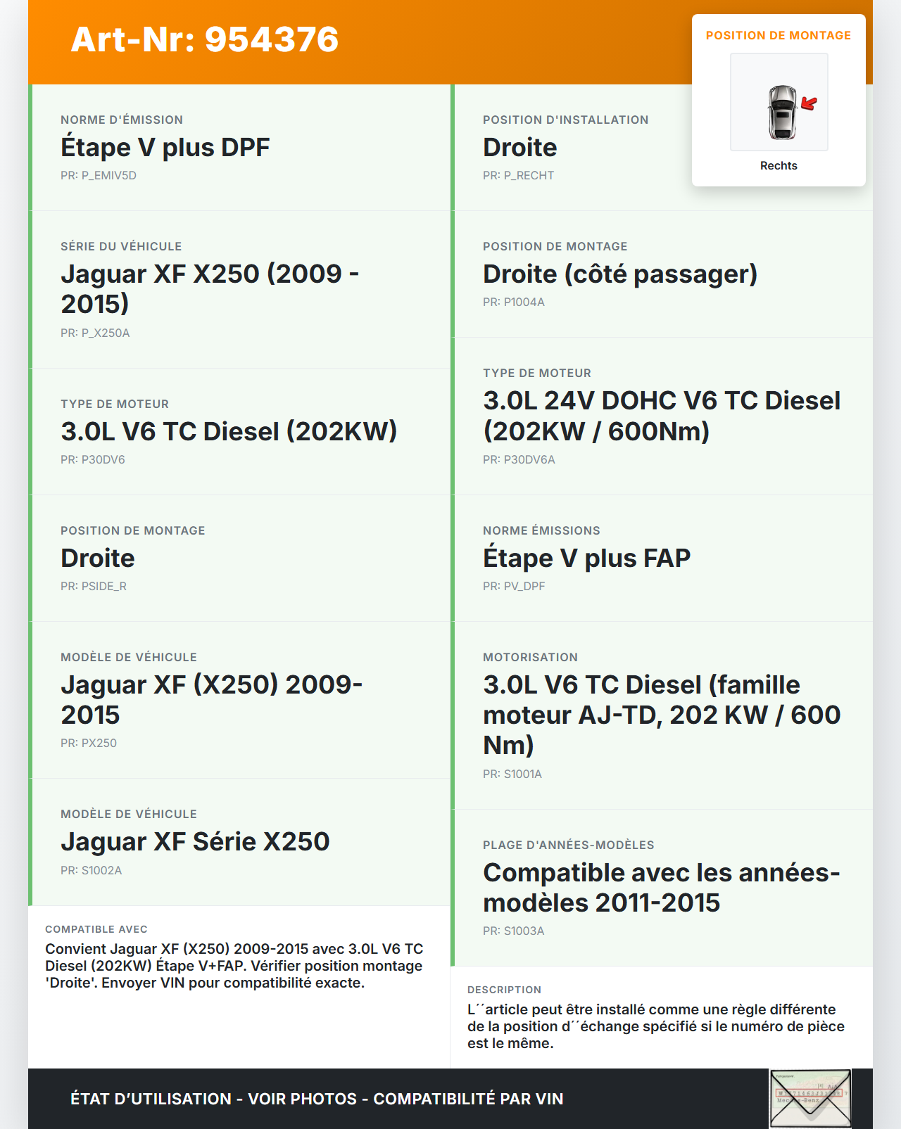Image resolution: width=901 pixels, height=1129 pixels.
Task: Click the Art-Nr: 954376 heading
Action: 205,39
